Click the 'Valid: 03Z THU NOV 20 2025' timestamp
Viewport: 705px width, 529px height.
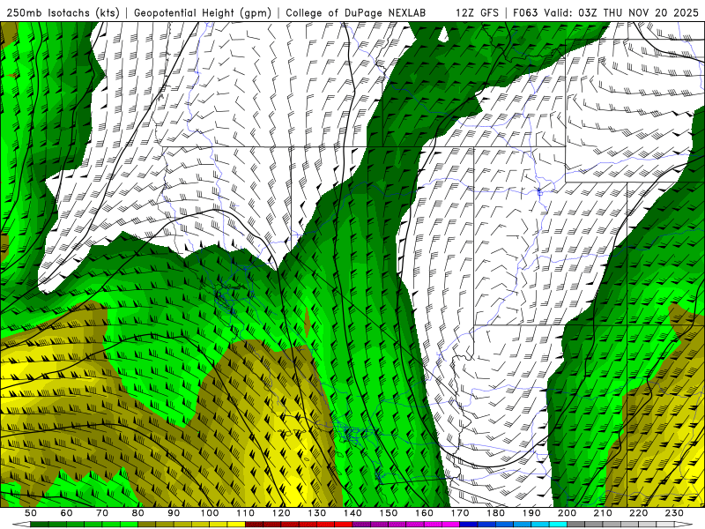621,12
